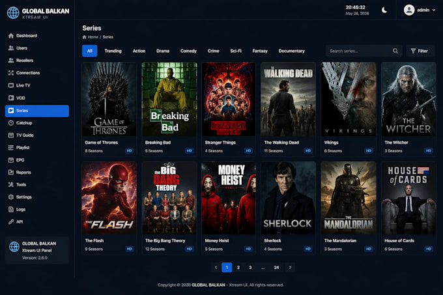Click the Catchup clock icon

11,123
